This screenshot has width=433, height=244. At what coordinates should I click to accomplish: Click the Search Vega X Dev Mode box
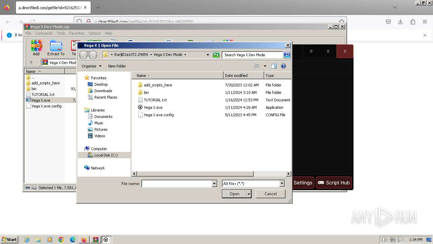252,55
